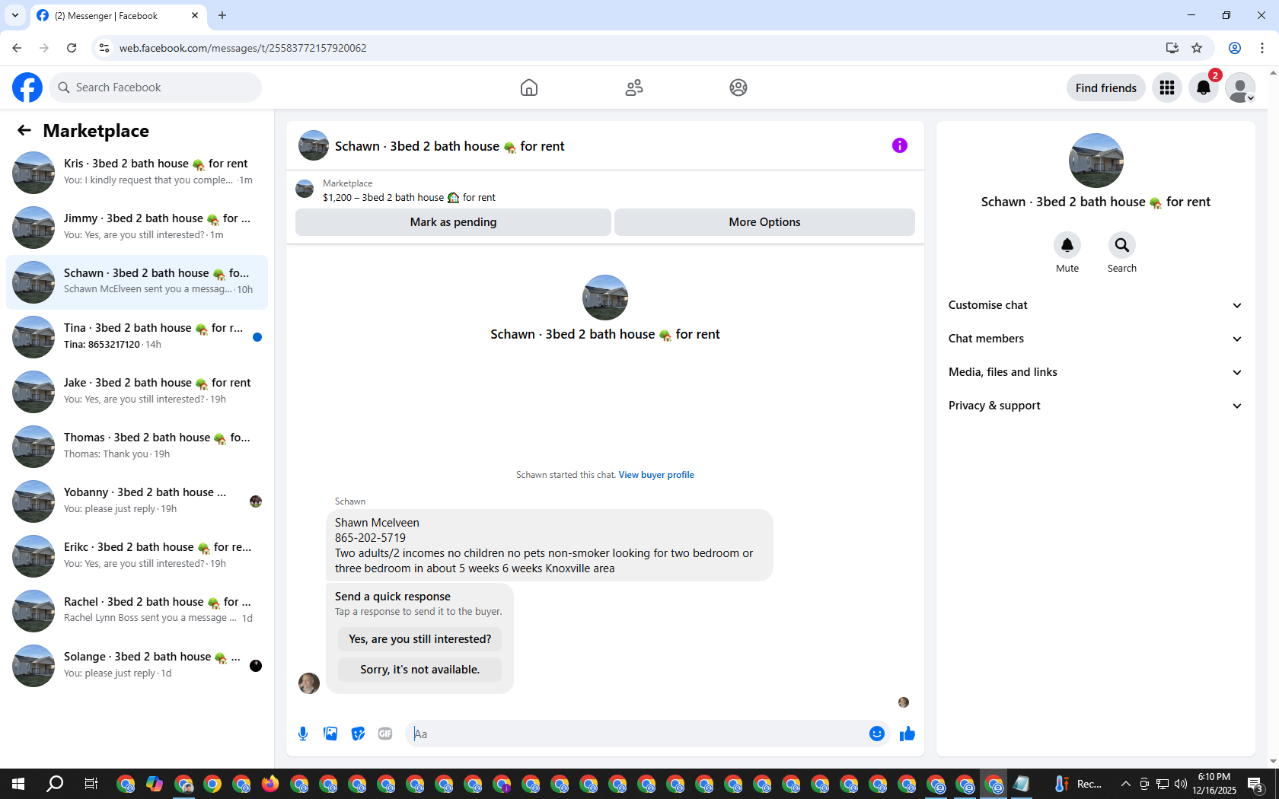Viewport: 1279px width, 799px height.
Task: Show hidden system tray icons
Action: coord(1125,784)
